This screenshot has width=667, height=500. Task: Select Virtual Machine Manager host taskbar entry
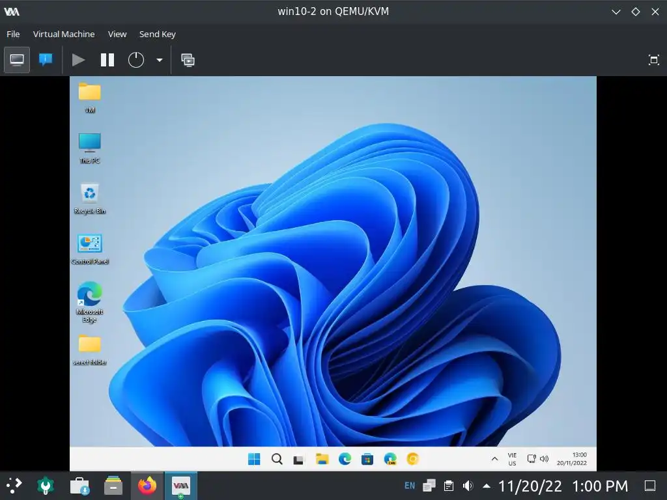click(x=181, y=485)
